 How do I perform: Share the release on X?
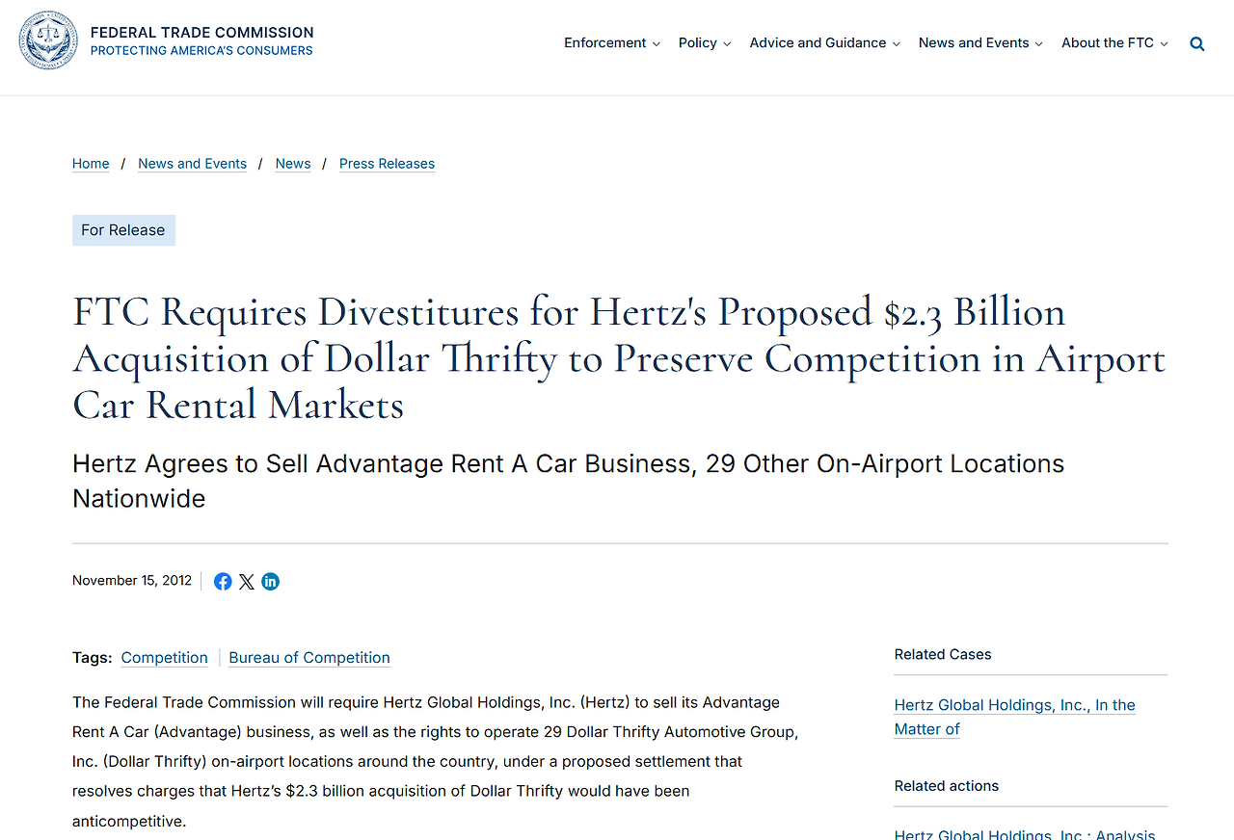(x=247, y=581)
